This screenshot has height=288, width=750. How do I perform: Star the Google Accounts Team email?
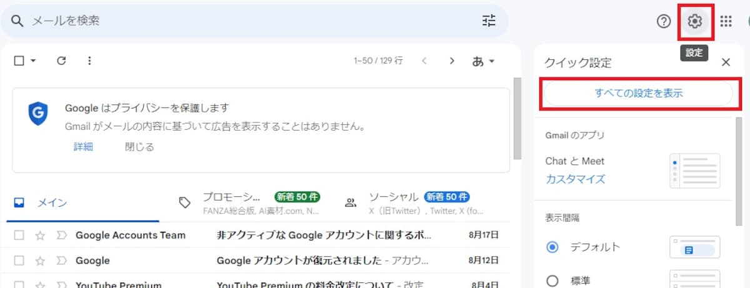click(40, 236)
